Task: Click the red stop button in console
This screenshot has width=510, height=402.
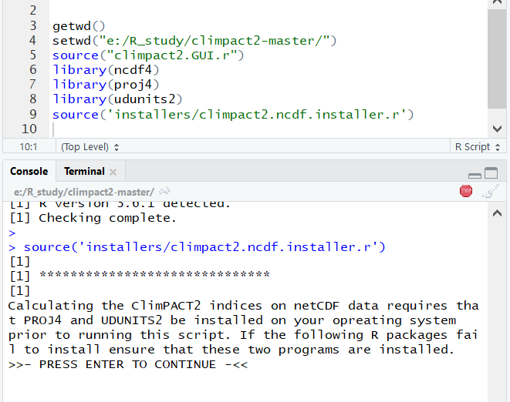Action: 465,191
